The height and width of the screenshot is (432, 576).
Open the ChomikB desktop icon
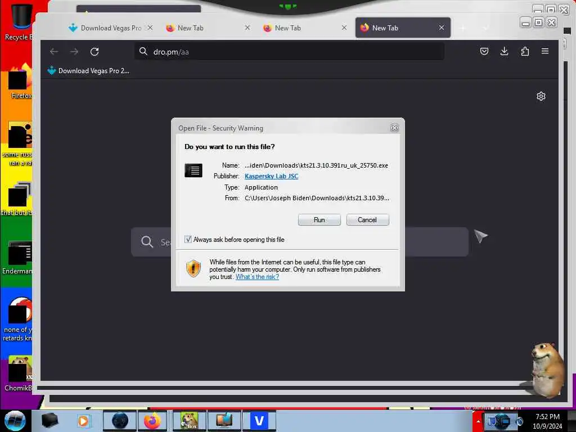point(19,374)
